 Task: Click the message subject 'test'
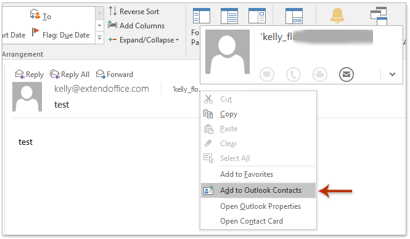(x=62, y=105)
